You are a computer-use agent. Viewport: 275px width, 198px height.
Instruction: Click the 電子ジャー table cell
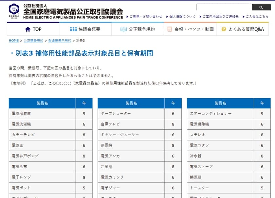pos(131,188)
